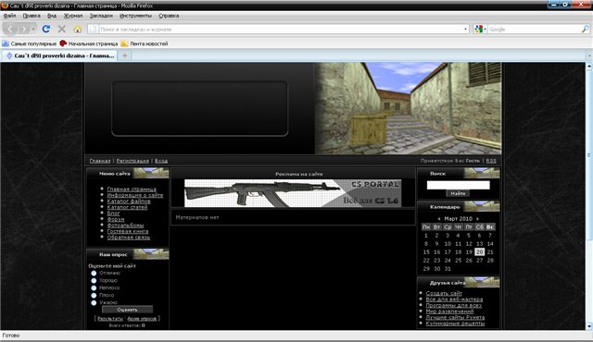Screen dimensions: 593x342
Task: Click the Firefox logo in the title bar
Action: point(5,6)
